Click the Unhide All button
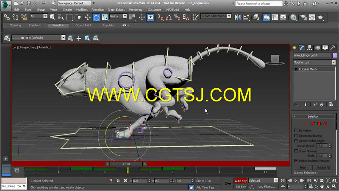This screenshot has height=191, width=339. point(323,168)
